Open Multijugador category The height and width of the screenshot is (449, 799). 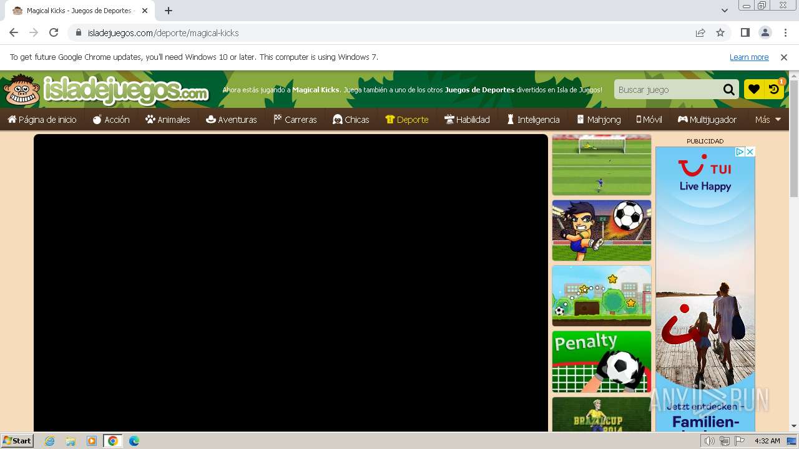tap(707, 119)
